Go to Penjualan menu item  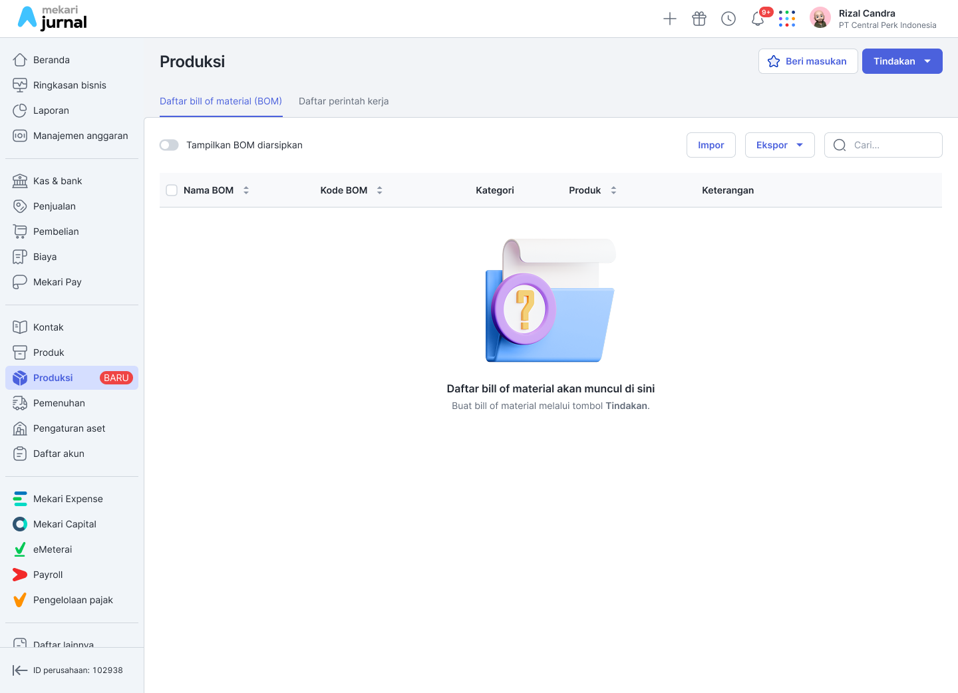(x=72, y=206)
